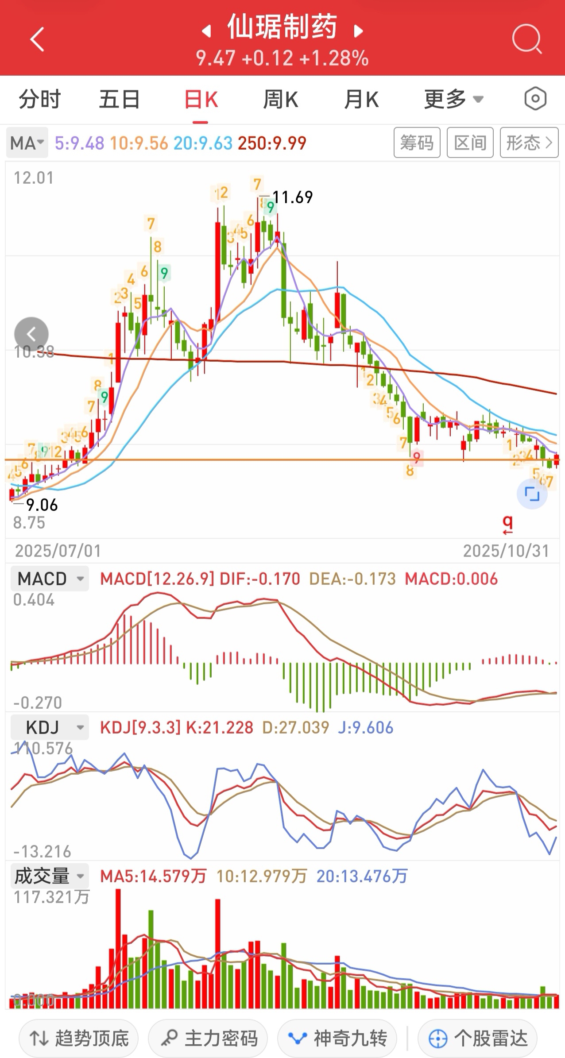The width and height of the screenshot is (565, 1058).
Task: Switch to previous stock with left triangle
Action: pyautogui.click(x=206, y=31)
